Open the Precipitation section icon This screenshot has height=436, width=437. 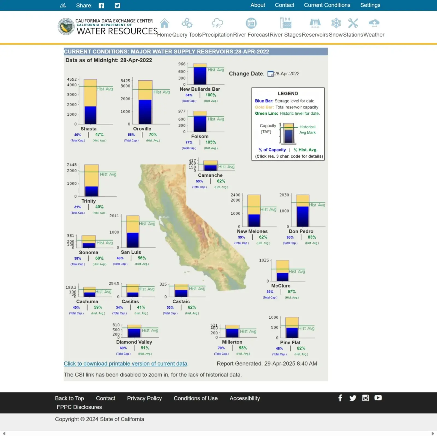tap(217, 23)
